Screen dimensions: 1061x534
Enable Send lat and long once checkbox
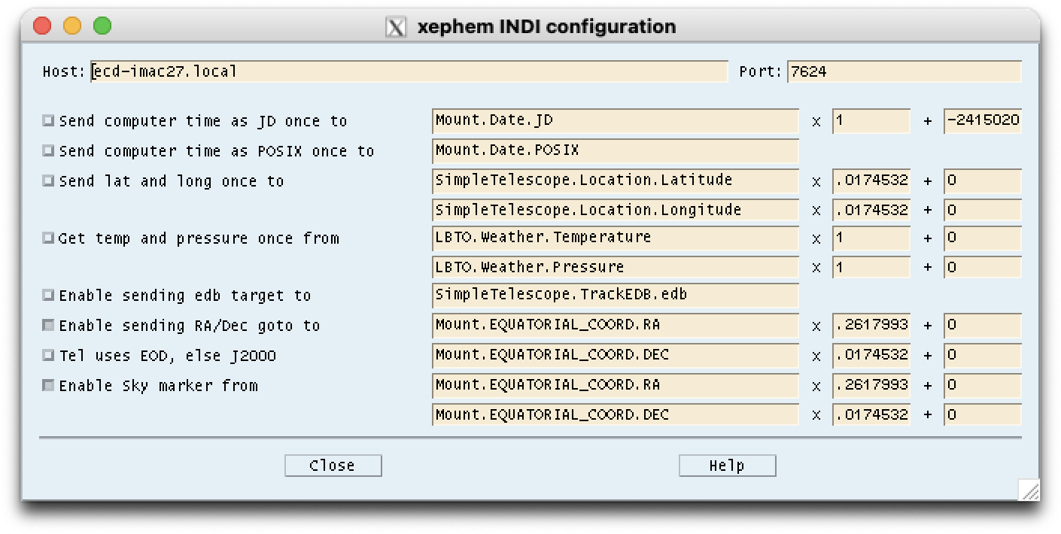point(48,181)
